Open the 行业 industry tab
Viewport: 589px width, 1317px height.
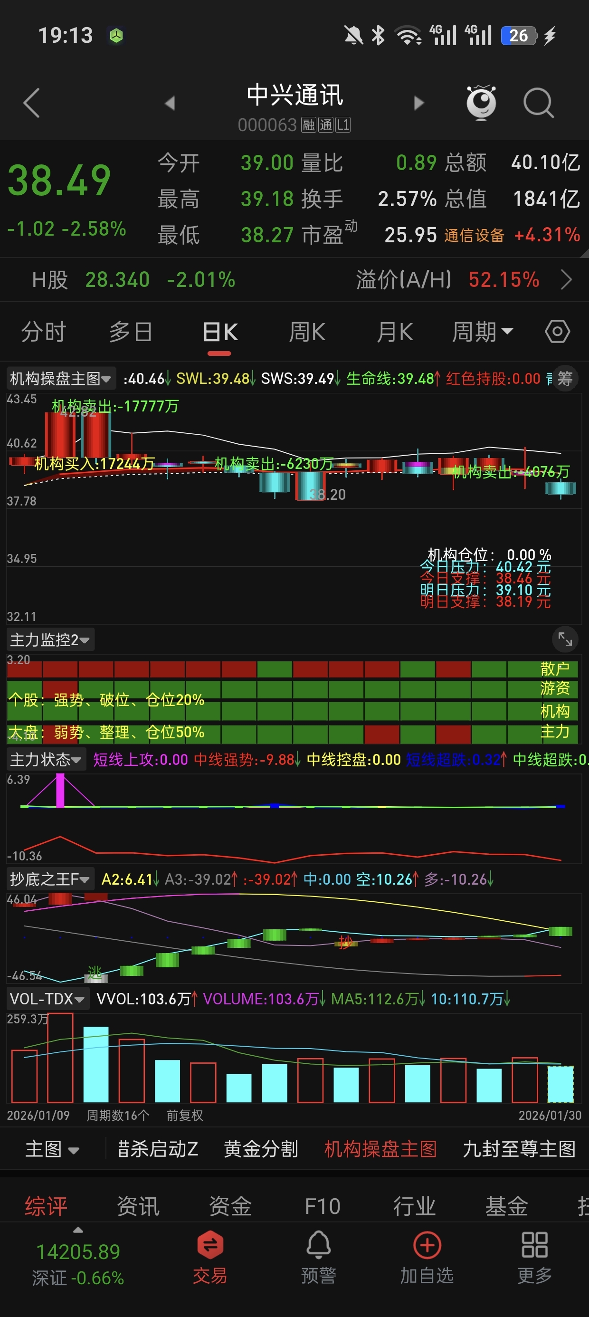[x=414, y=1206]
